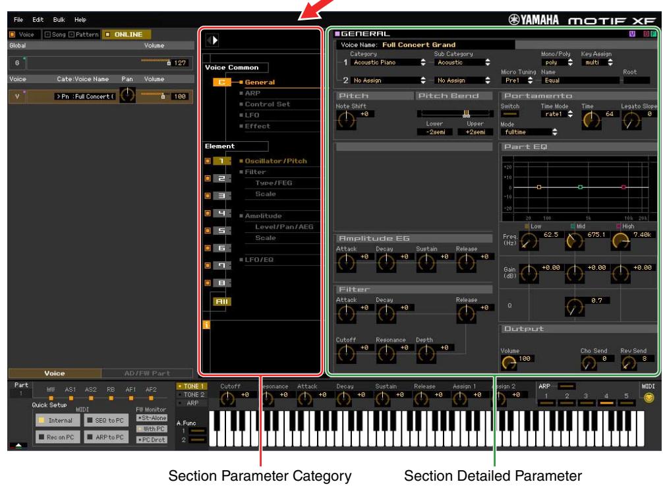Click the SEQ to PC button
This screenshot has height=486, width=663.
[x=106, y=421]
